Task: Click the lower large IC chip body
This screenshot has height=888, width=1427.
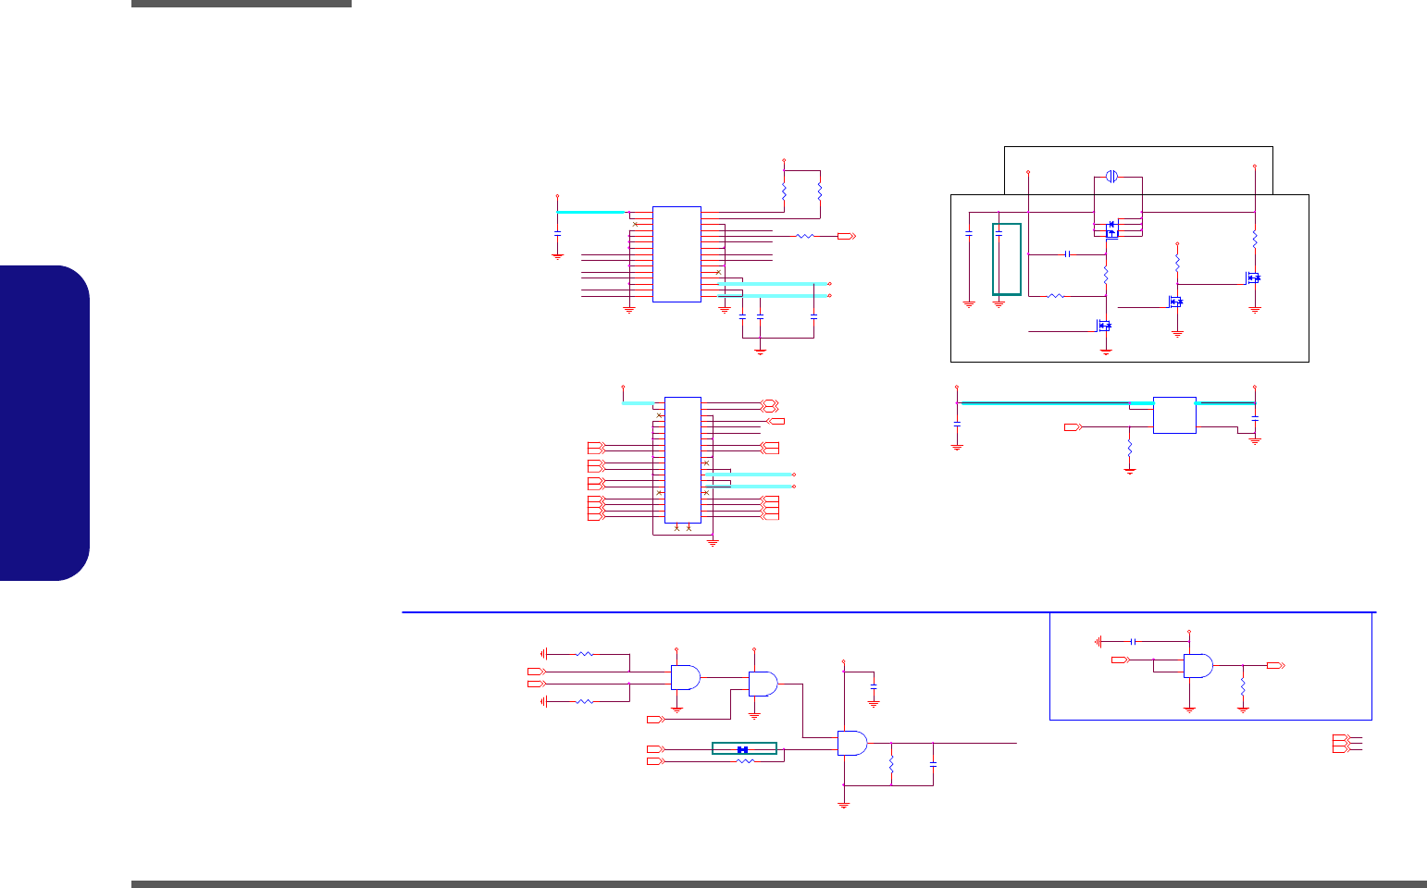Action: [x=683, y=460]
